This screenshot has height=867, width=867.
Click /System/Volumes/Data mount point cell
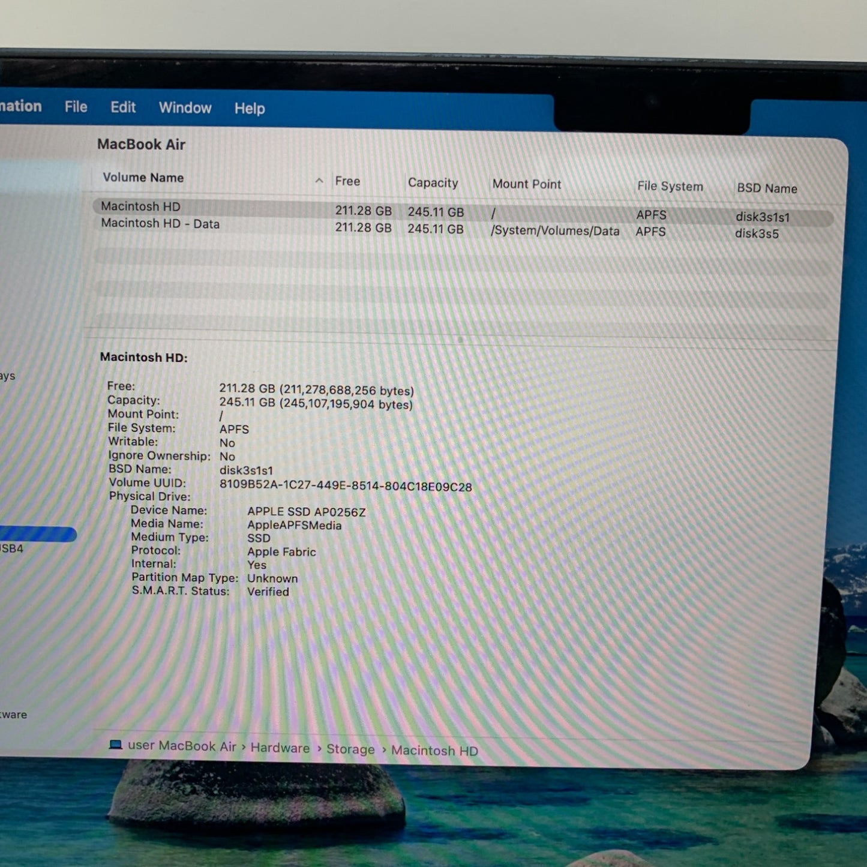[555, 231]
